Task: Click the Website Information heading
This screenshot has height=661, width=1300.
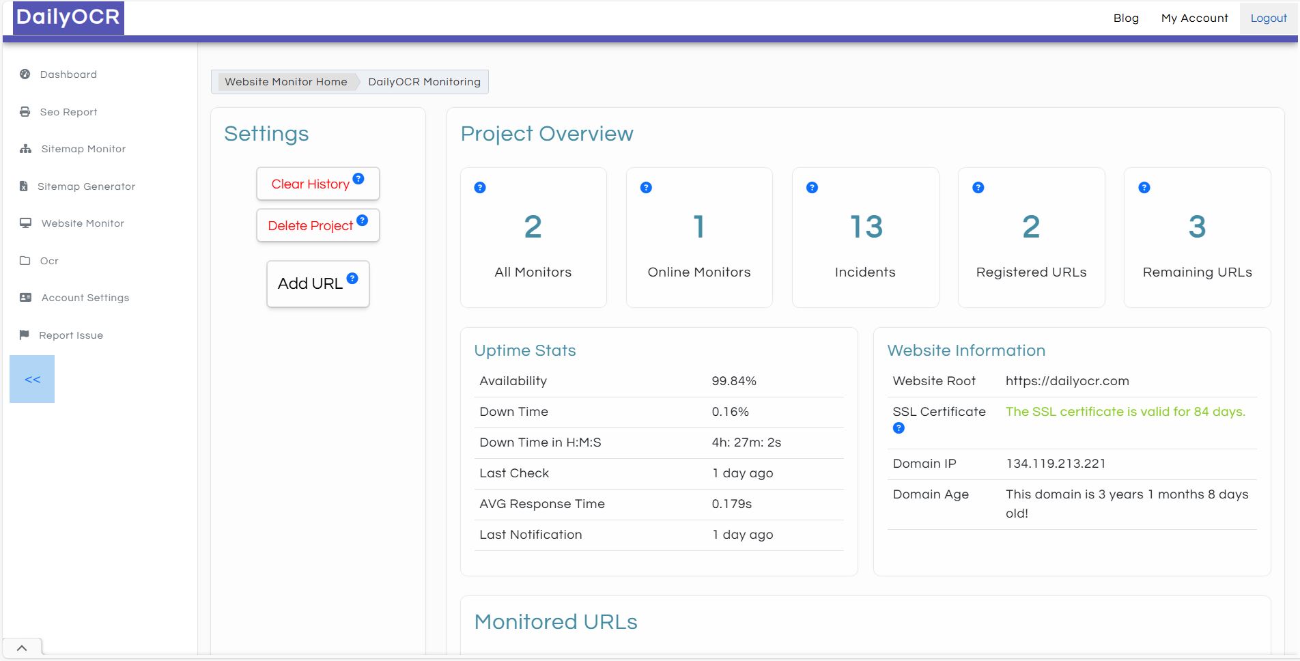Action: 966,350
